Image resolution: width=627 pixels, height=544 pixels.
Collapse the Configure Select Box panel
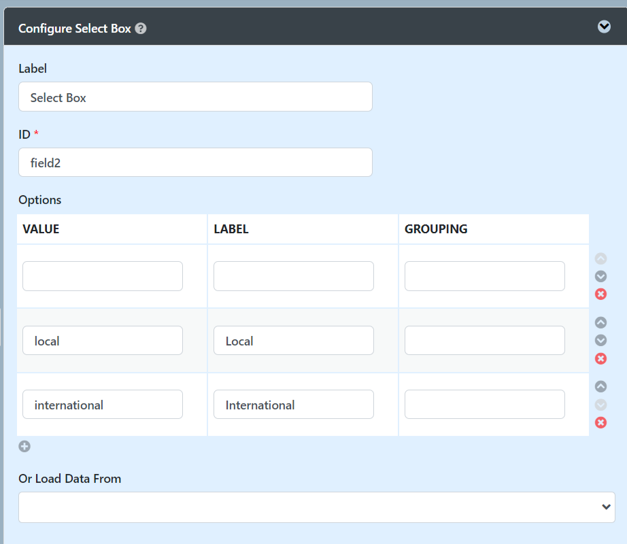point(604,27)
